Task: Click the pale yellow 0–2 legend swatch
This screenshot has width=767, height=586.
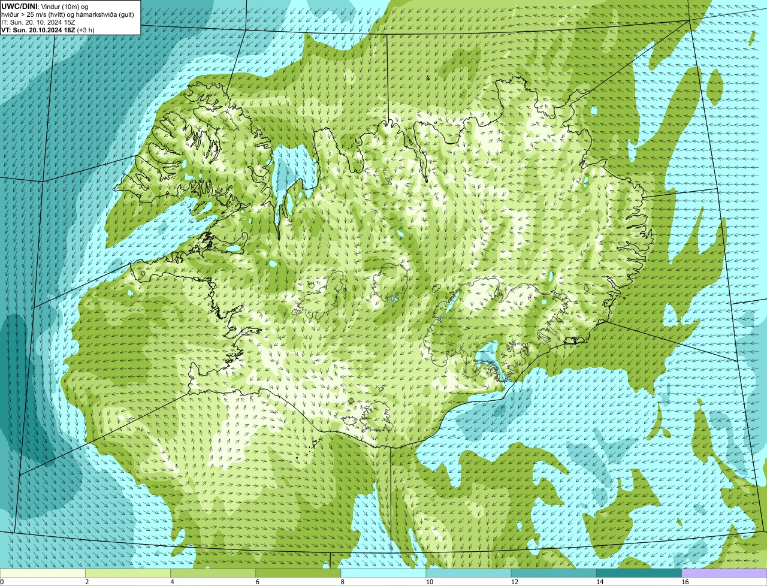Action: (x=43, y=573)
